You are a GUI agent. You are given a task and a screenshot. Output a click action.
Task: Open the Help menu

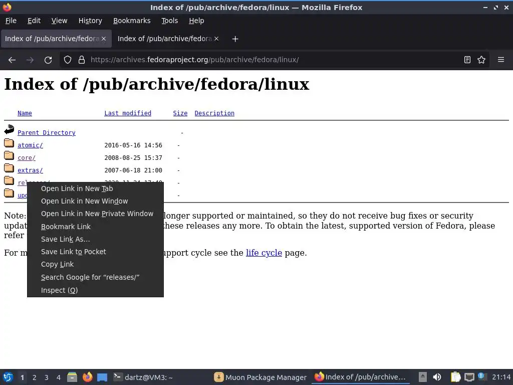click(196, 21)
